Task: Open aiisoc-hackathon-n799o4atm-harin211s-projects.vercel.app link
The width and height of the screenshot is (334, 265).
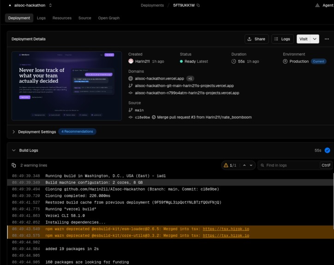Action: coord(187,93)
